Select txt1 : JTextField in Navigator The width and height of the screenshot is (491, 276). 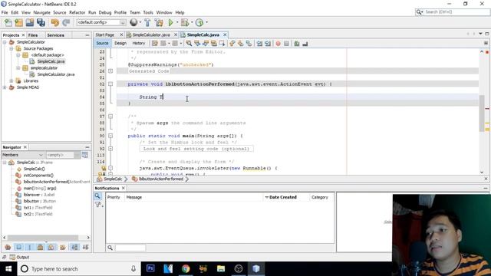(38, 208)
